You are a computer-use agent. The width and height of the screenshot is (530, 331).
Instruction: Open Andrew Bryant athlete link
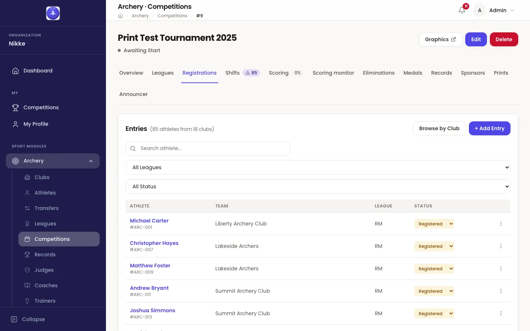149,288
